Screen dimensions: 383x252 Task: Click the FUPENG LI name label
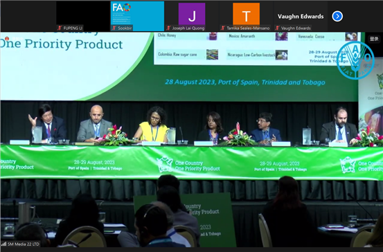click(x=73, y=28)
